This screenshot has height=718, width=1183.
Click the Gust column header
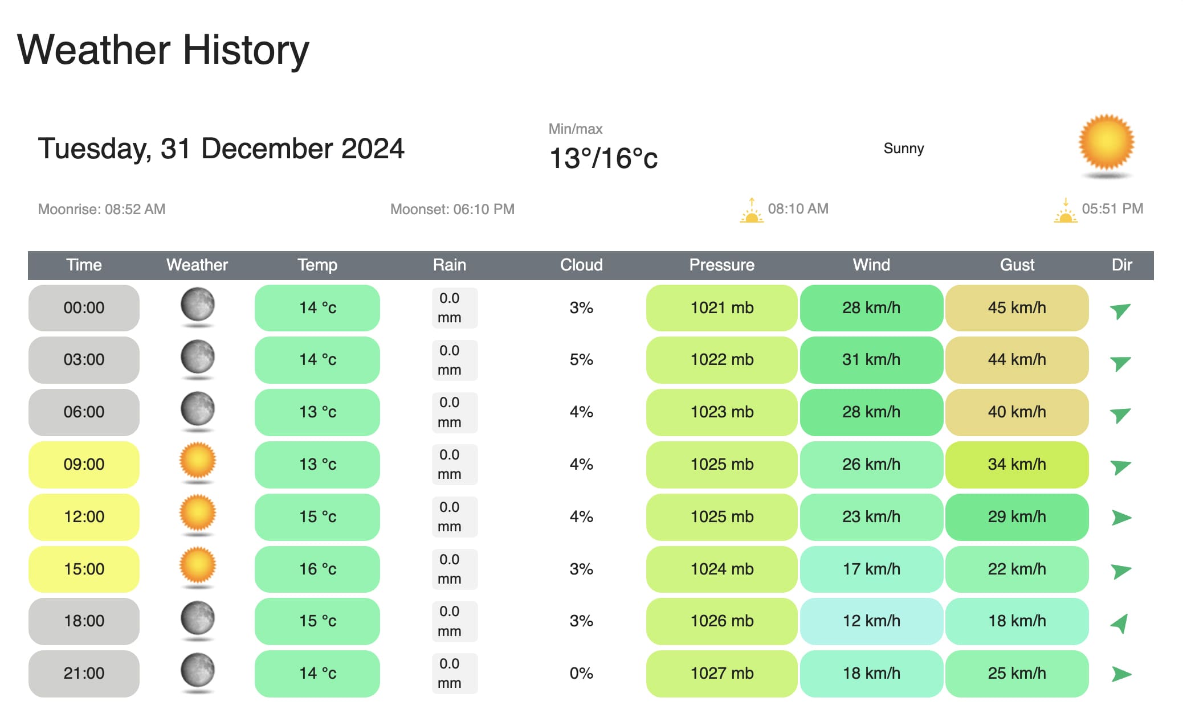pyautogui.click(x=1017, y=265)
